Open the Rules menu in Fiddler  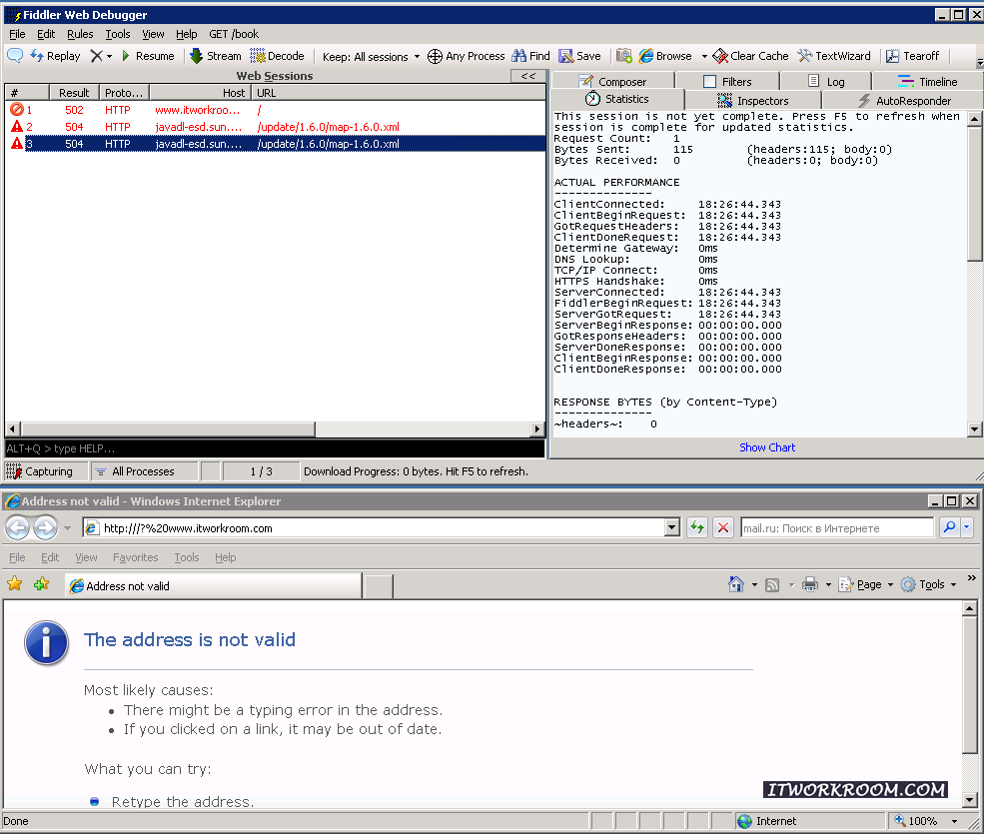(80, 34)
